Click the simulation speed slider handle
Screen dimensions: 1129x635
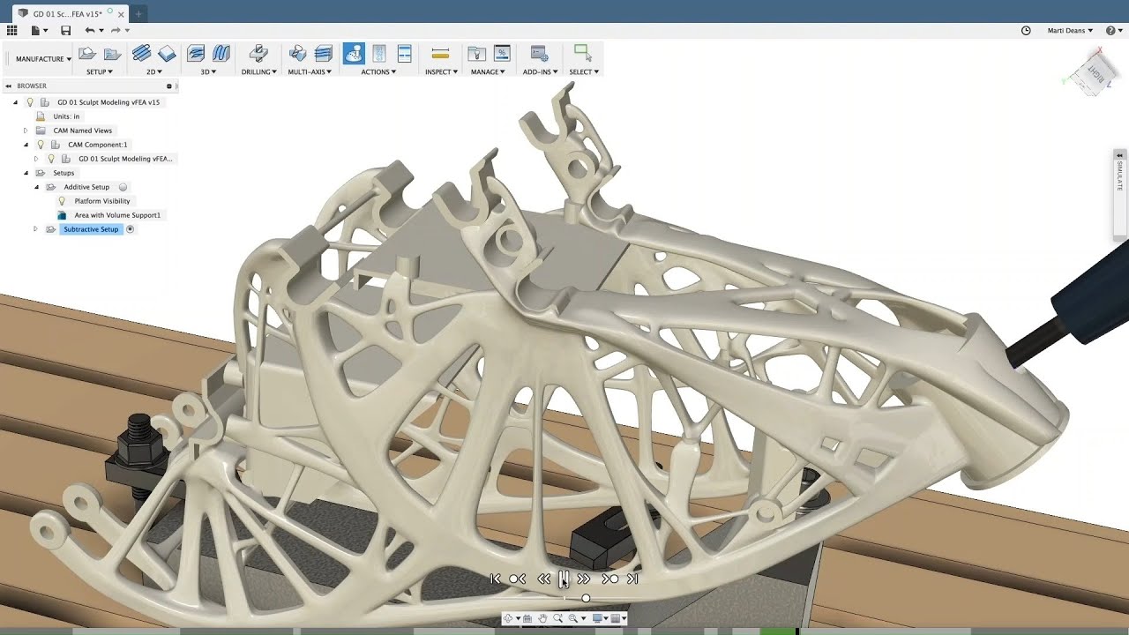pos(586,599)
